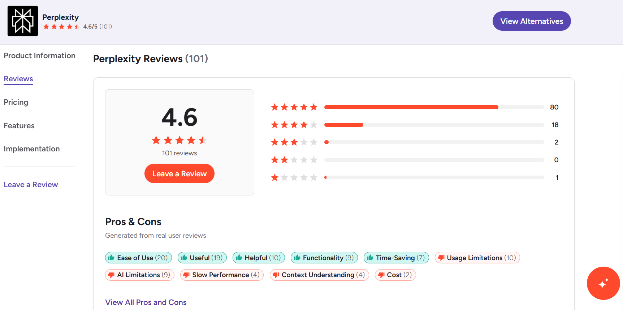Filter reviews by five-star rating row
623x310 pixels.
[415, 107]
